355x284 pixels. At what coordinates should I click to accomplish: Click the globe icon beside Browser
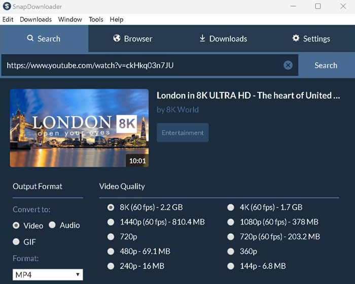point(117,38)
